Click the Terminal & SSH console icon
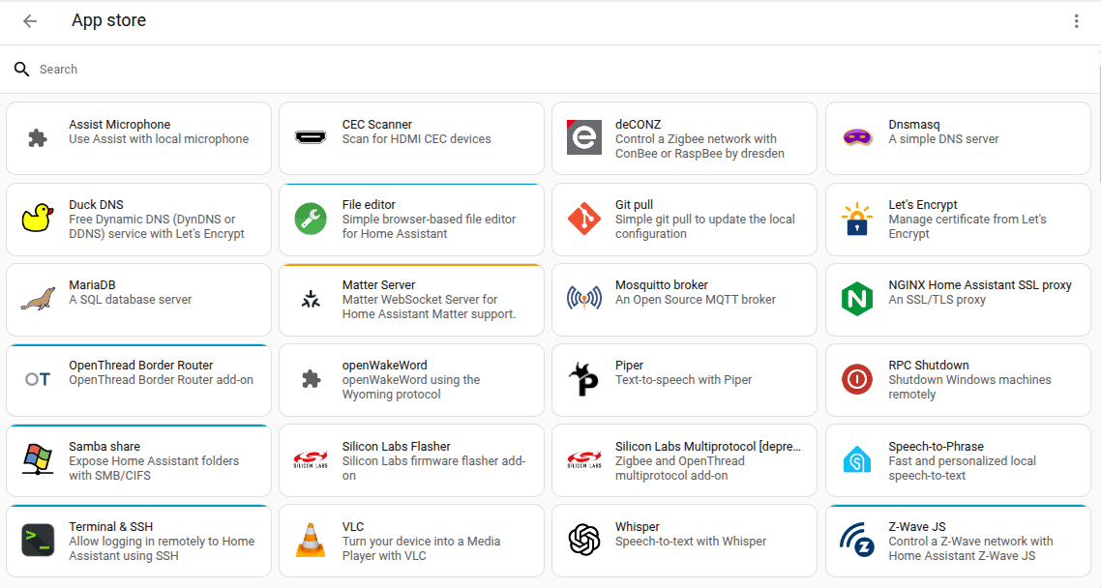 click(36, 541)
